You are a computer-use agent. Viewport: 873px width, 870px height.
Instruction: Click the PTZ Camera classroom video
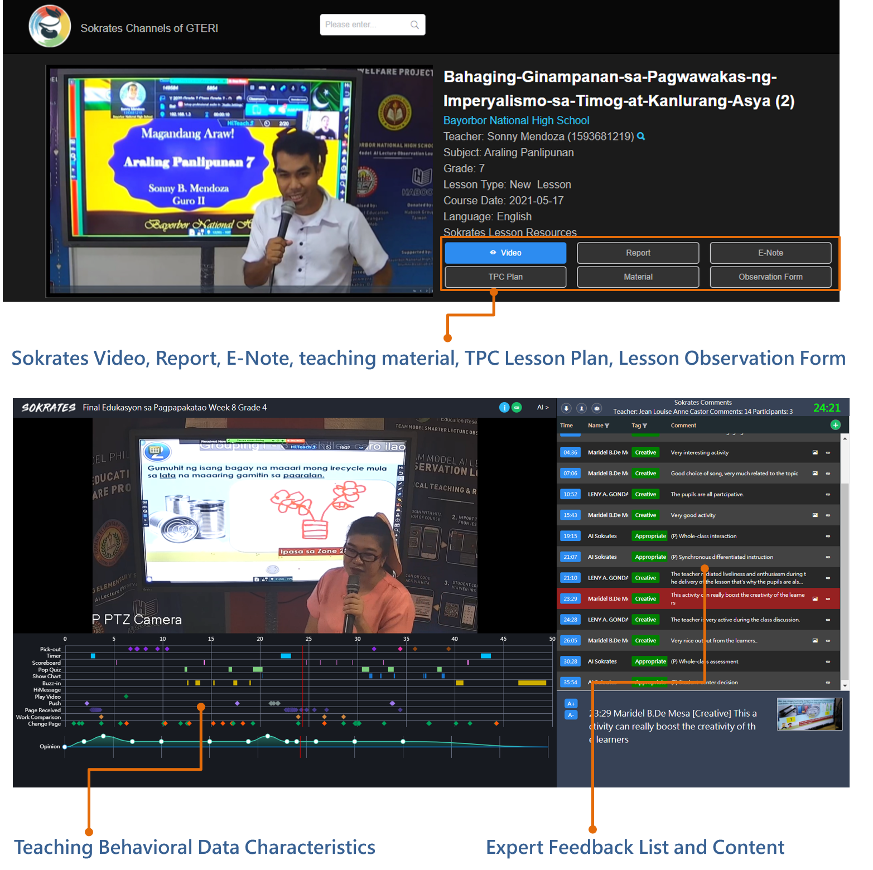(284, 525)
